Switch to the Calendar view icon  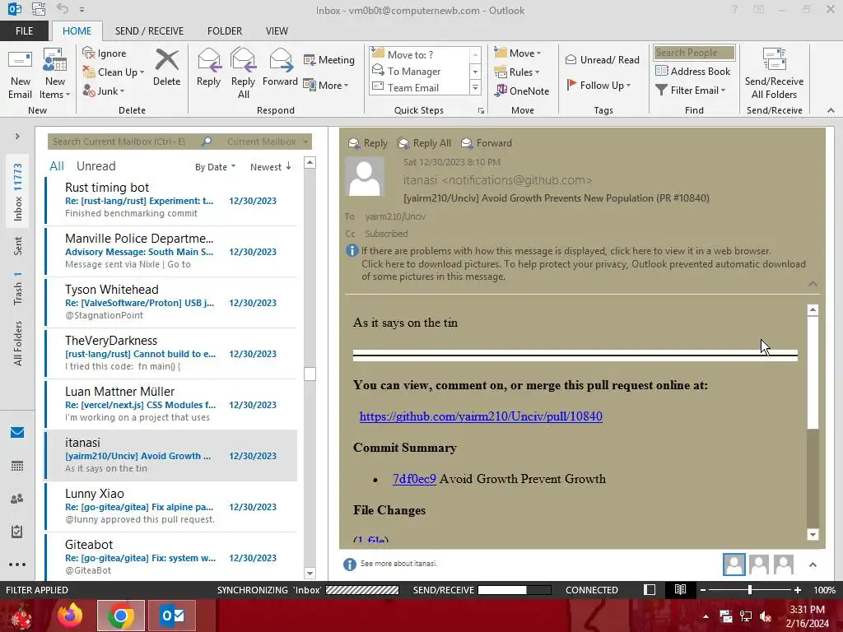(x=17, y=466)
